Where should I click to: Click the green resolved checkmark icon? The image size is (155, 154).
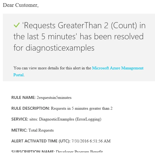(17, 25)
